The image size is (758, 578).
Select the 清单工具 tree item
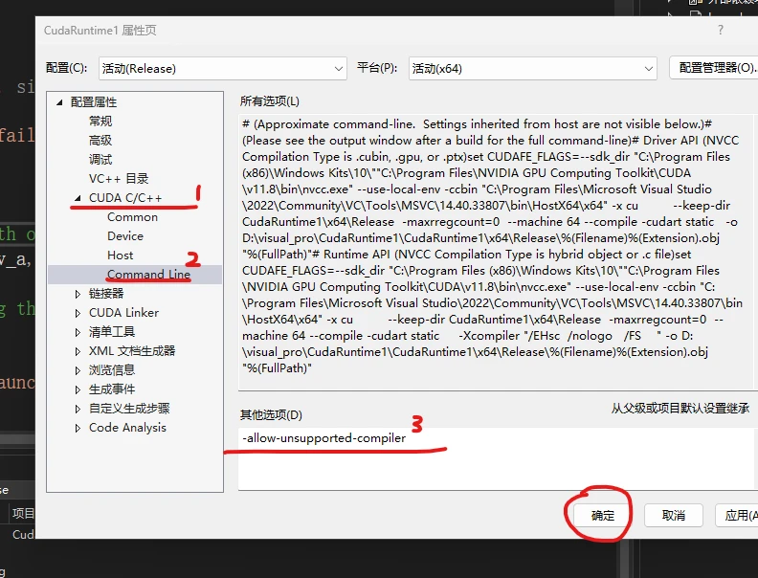click(112, 332)
